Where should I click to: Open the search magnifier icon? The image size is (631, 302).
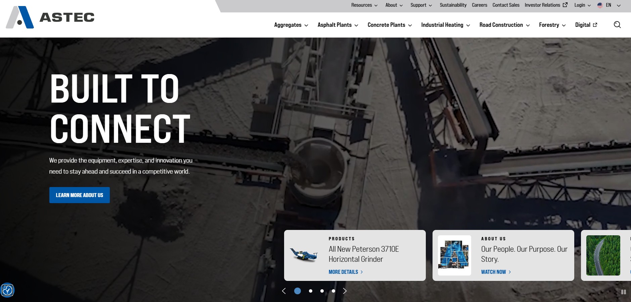(x=617, y=25)
